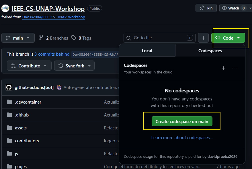Open the main branch selector dropdown

[x=18, y=38]
